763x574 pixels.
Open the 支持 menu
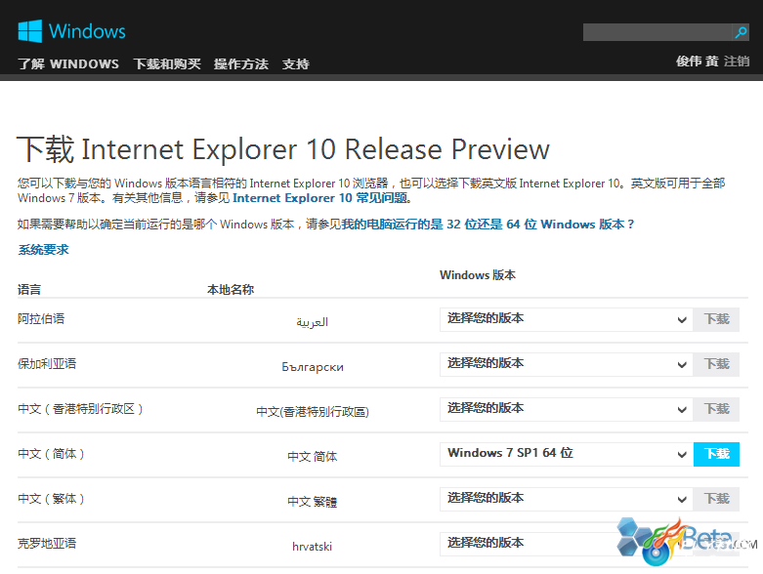[295, 63]
